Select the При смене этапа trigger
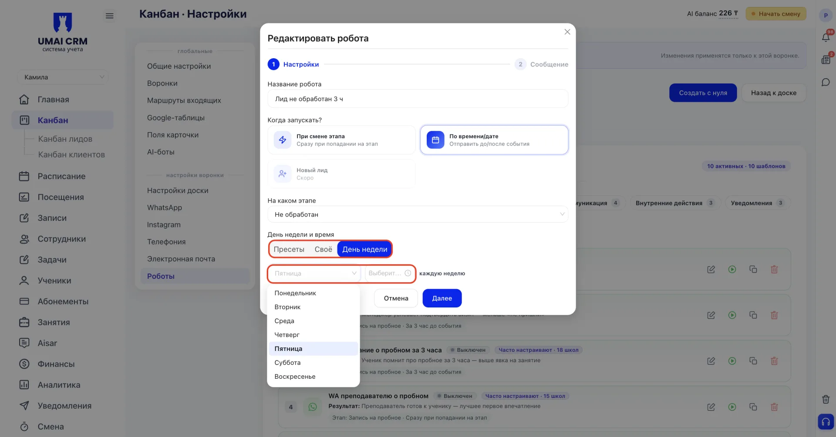 341,140
